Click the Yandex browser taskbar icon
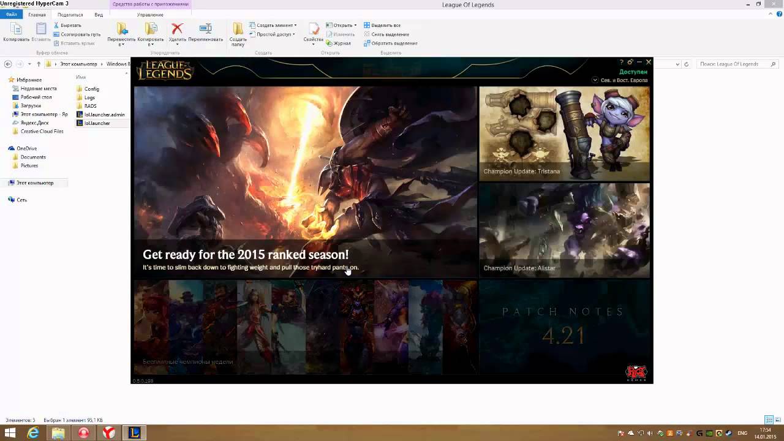Screen dimensions: 784x441 coord(108,433)
